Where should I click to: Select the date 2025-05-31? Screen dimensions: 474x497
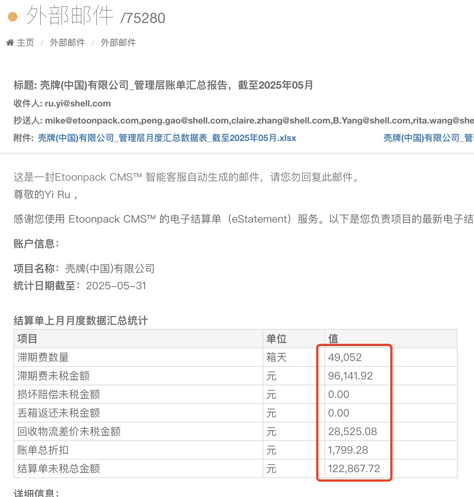tap(116, 286)
